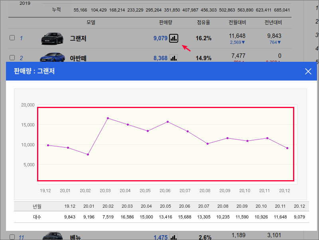Click the 모델 column header
The width and height of the screenshot is (319, 240).
pyautogui.click(x=91, y=22)
